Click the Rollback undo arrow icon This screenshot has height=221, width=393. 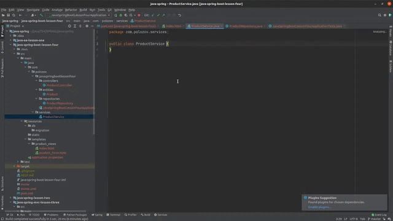click(179, 15)
